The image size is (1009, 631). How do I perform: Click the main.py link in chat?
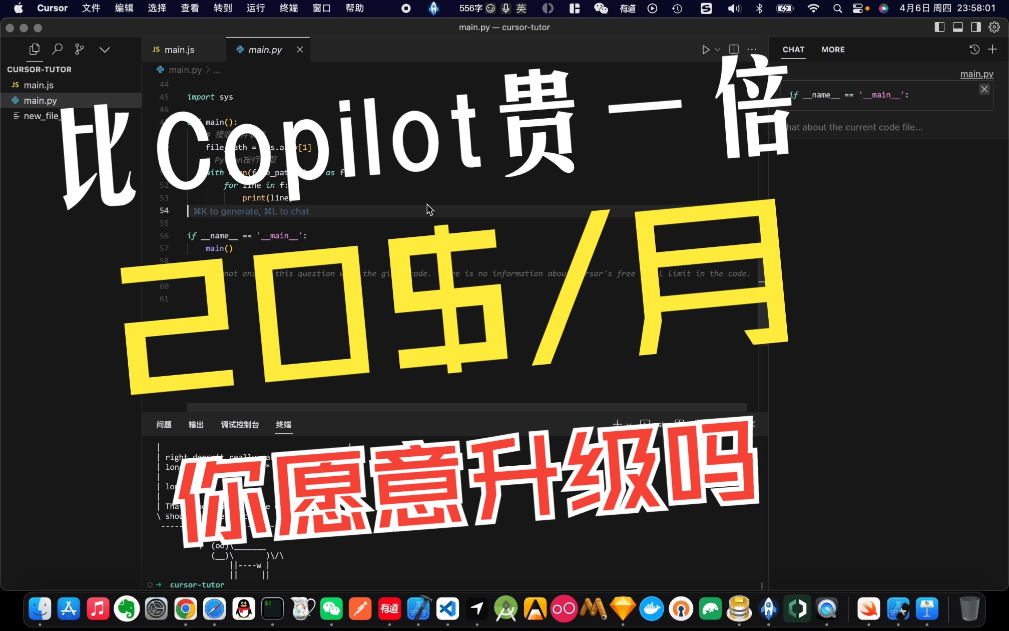pyautogui.click(x=976, y=74)
